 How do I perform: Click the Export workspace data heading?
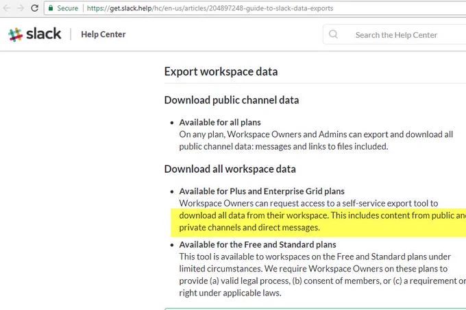tap(221, 72)
